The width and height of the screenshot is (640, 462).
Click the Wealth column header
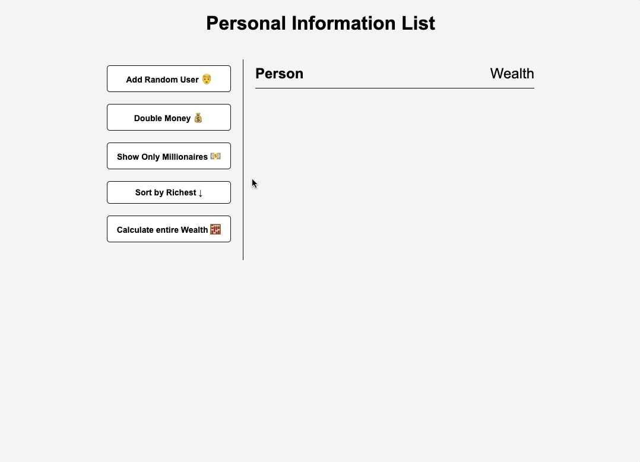click(x=512, y=74)
